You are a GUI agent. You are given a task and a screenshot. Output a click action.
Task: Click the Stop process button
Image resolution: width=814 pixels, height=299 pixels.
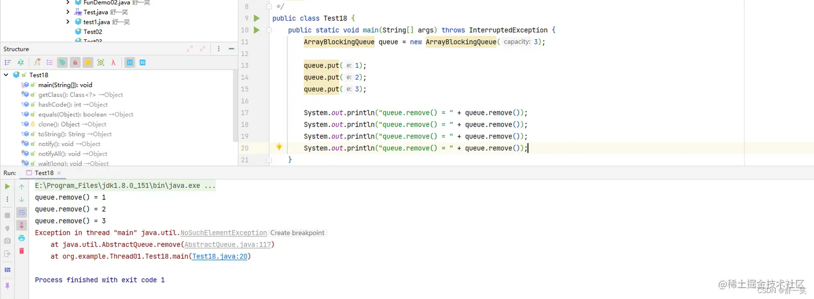(x=8, y=215)
